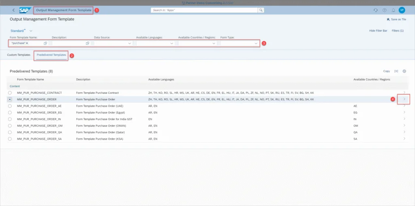The width and height of the screenshot is (415, 206).
Task: Open Data Source dropdown
Action: point(129,43)
